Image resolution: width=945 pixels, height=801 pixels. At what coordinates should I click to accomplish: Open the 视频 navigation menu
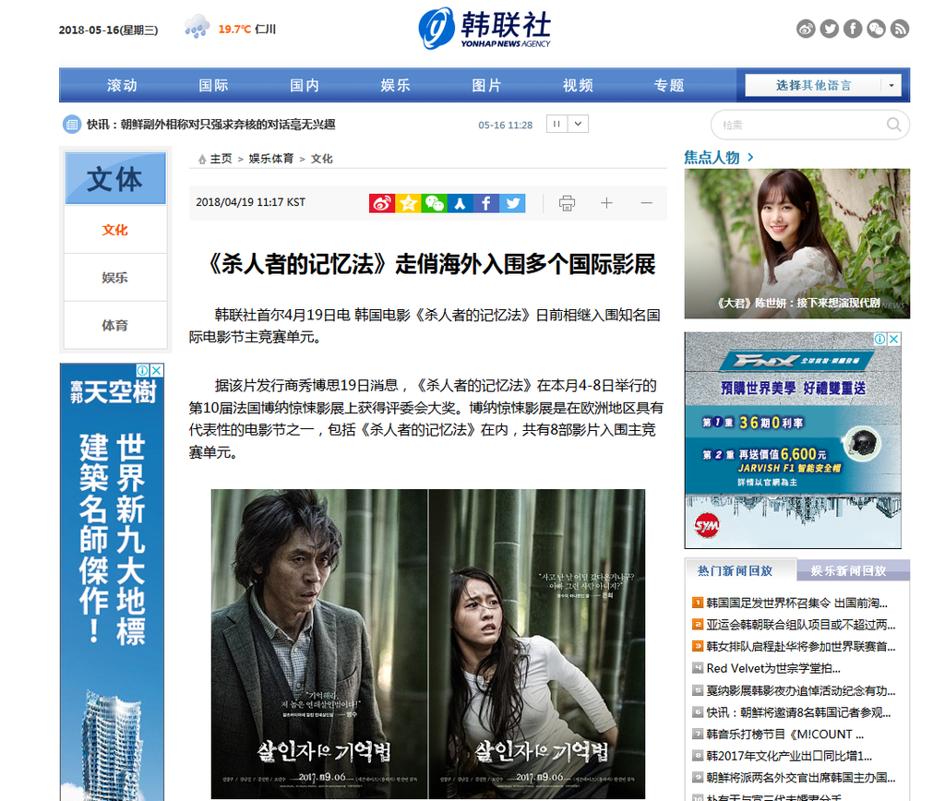578,86
